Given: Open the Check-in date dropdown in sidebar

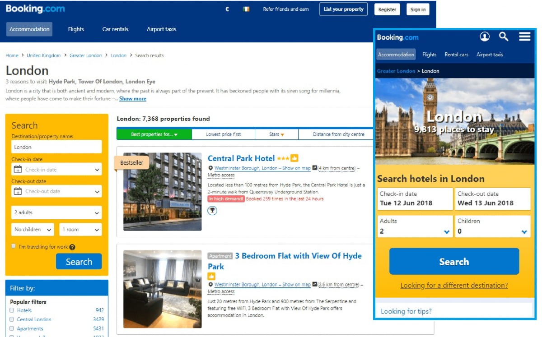Looking at the screenshot, I should (56, 170).
